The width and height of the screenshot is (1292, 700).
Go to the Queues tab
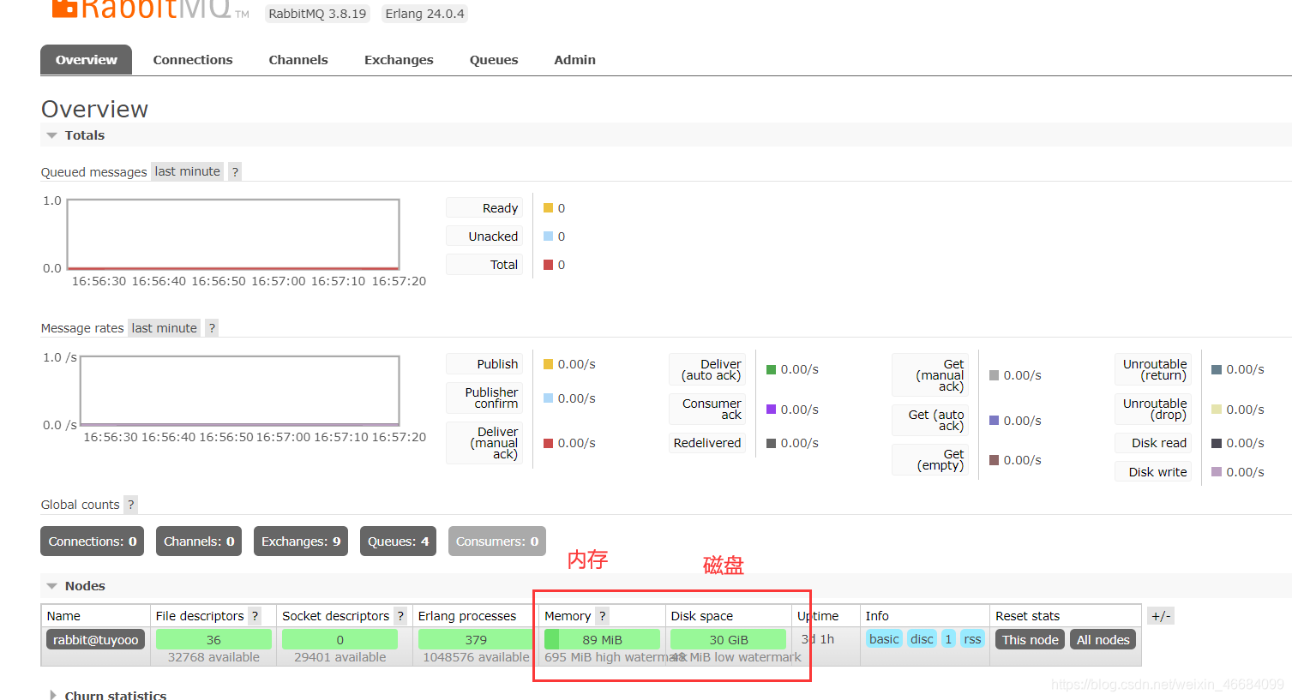pyautogui.click(x=494, y=60)
